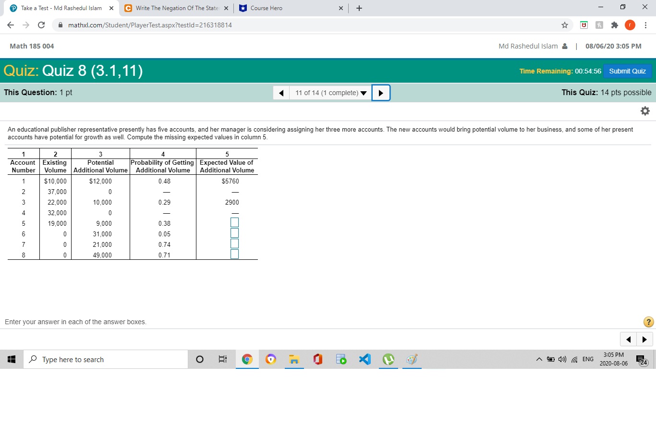656x438 pixels.
Task: Open uTorrent from the taskbar
Action: coord(389,359)
